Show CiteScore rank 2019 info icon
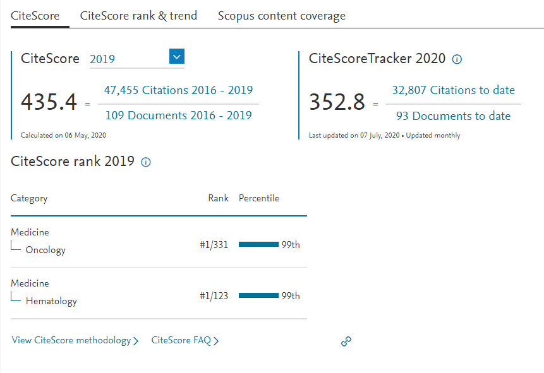 (146, 162)
